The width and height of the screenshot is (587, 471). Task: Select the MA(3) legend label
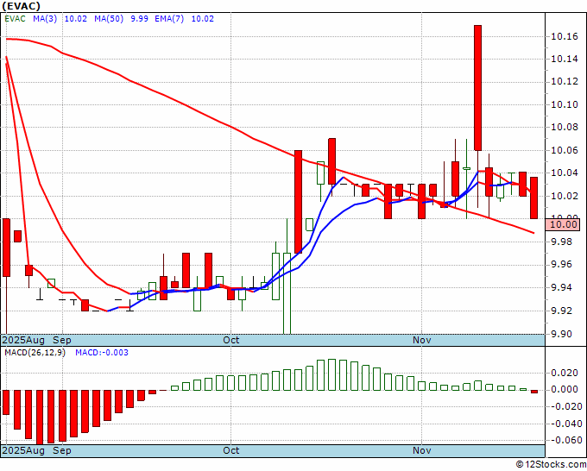pyautogui.click(x=45, y=19)
